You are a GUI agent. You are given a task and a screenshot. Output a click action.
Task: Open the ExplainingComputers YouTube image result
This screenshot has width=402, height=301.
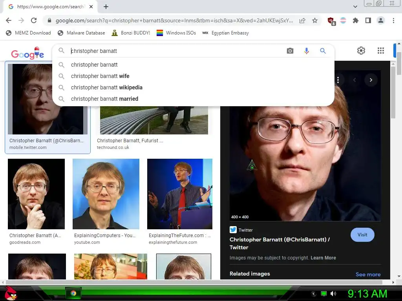[x=106, y=194]
